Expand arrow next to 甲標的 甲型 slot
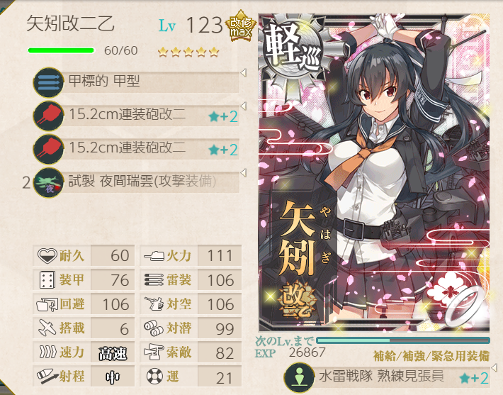This screenshot has width=503, height=395. [x=244, y=72]
